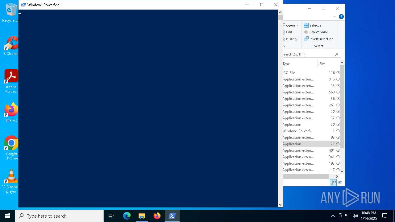Select the Application row sized 20 KB
The width and height of the screenshot is (395, 222).
click(x=311, y=125)
